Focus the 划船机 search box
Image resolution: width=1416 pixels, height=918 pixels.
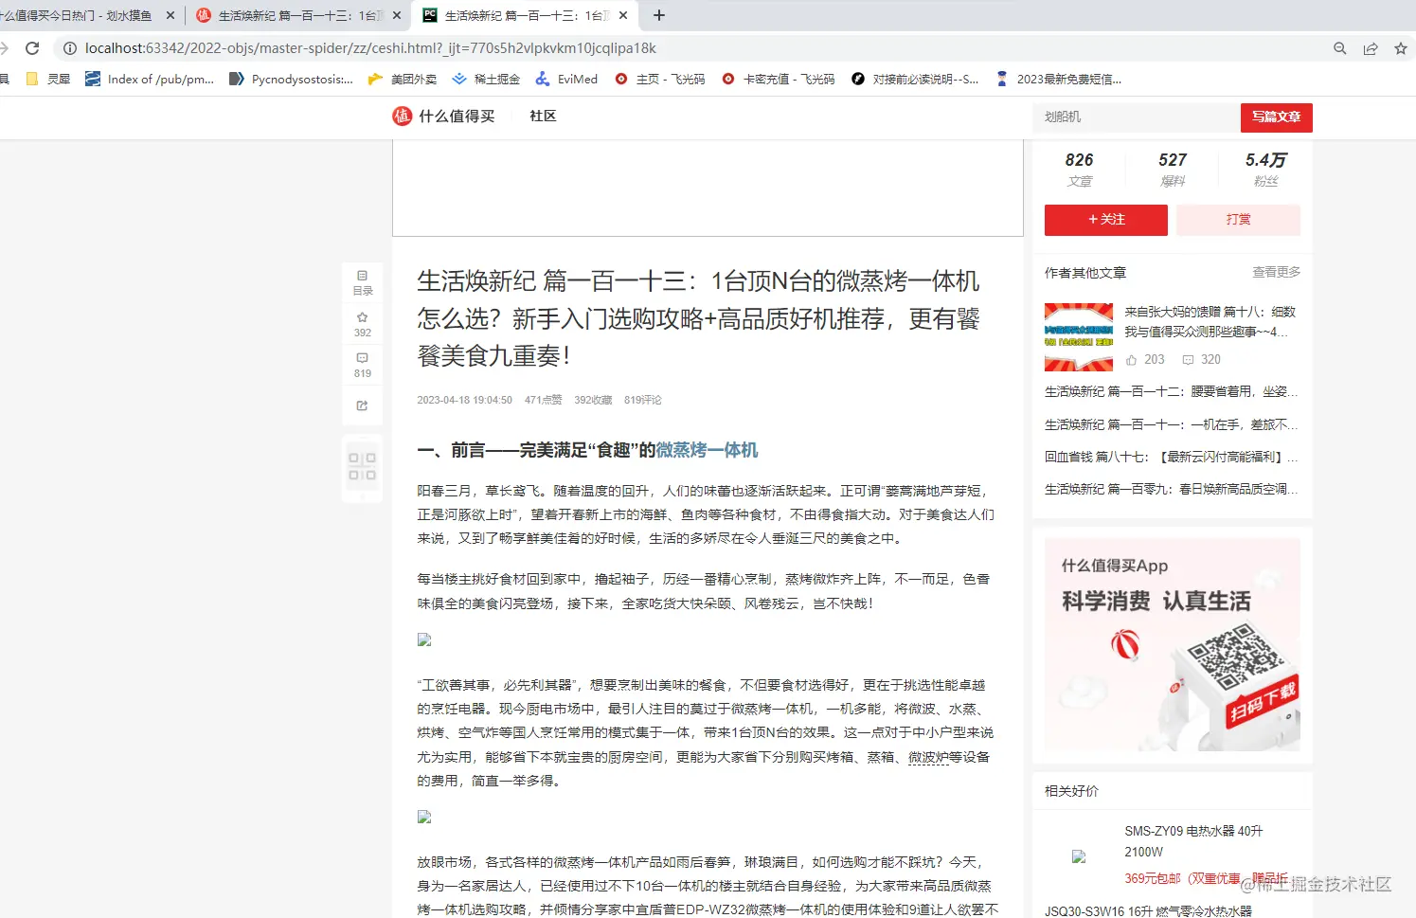tap(1137, 117)
